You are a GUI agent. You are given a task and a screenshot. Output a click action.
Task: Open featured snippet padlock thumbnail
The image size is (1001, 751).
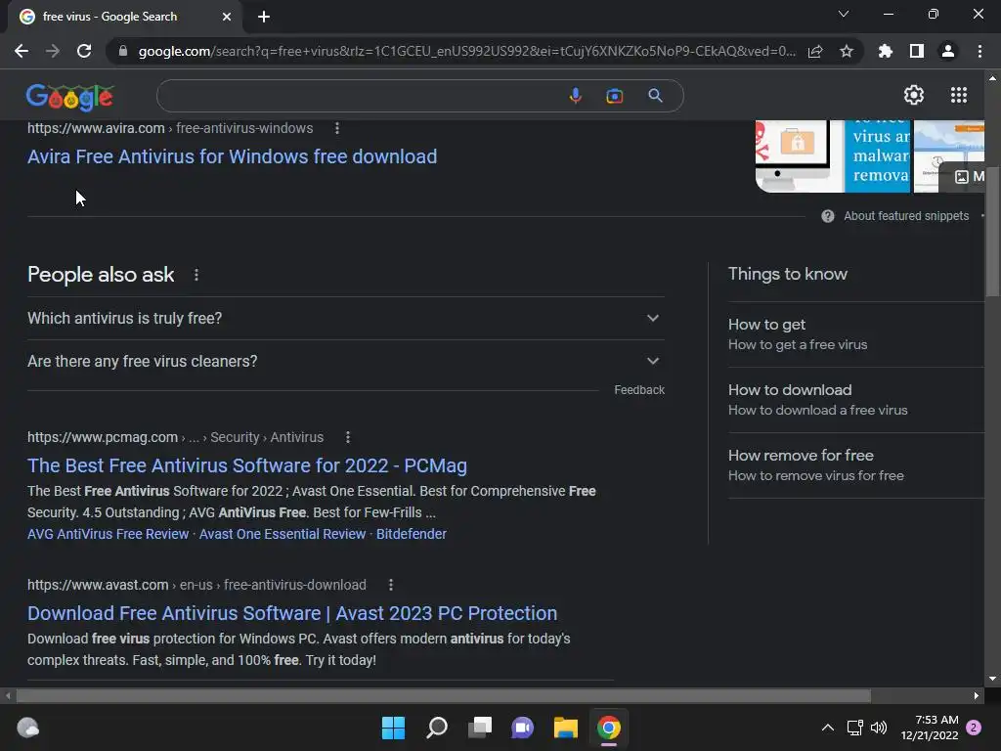(800, 155)
